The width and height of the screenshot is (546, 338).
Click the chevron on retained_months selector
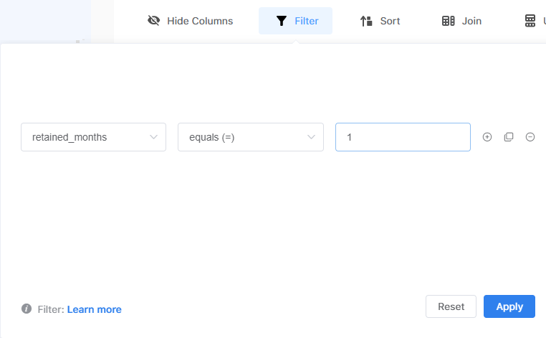point(153,137)
